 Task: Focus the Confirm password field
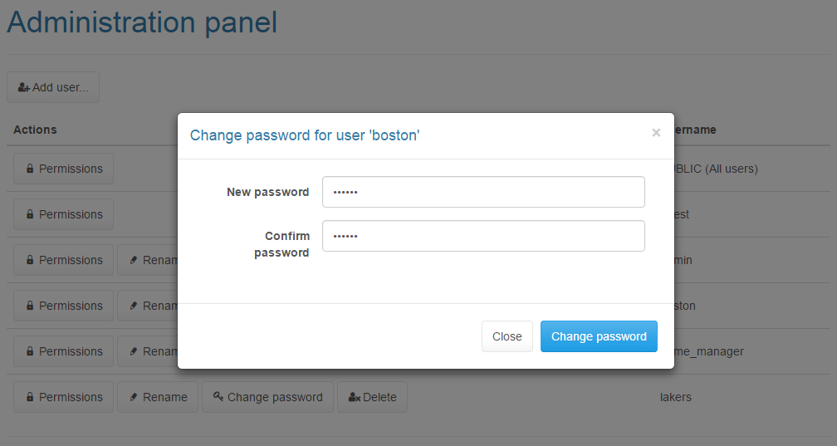pyautogui.click(x=483, y=236)
